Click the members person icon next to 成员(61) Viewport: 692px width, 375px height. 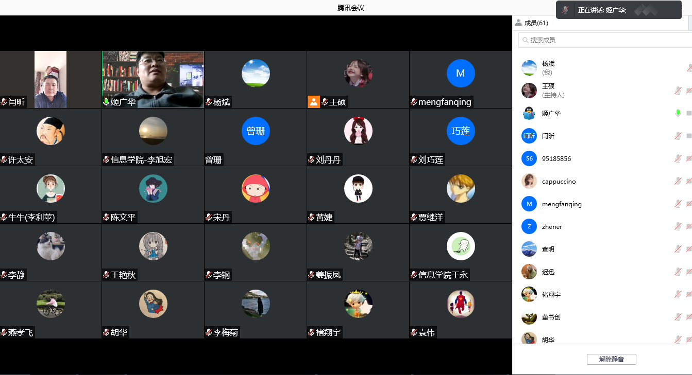[x=518, y=23]
